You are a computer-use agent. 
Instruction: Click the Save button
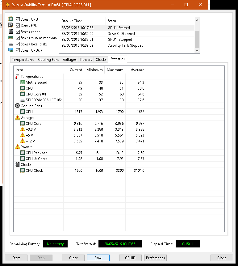click(x=98, y=258)
